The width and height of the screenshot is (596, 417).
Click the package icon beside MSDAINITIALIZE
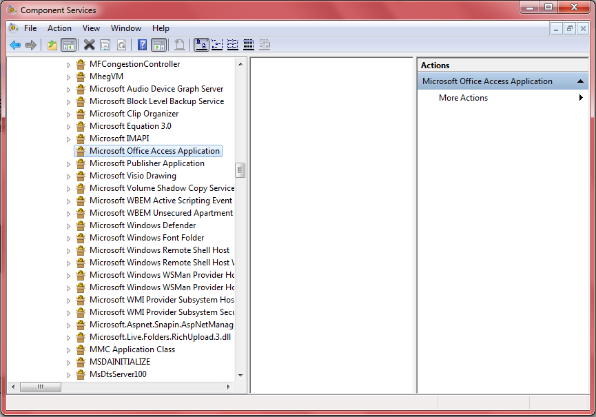pyautogui.click(x=80, y=362)
